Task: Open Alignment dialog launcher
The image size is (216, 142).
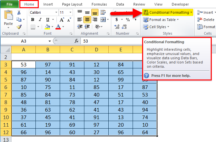Action: pyautogui.click(x=108, y=33)
